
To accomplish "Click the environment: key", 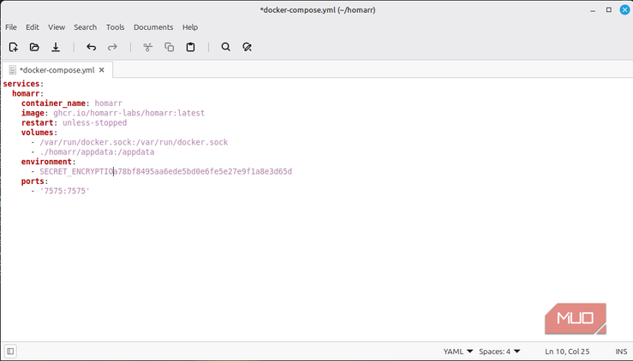I will click(x=49, y=162).
